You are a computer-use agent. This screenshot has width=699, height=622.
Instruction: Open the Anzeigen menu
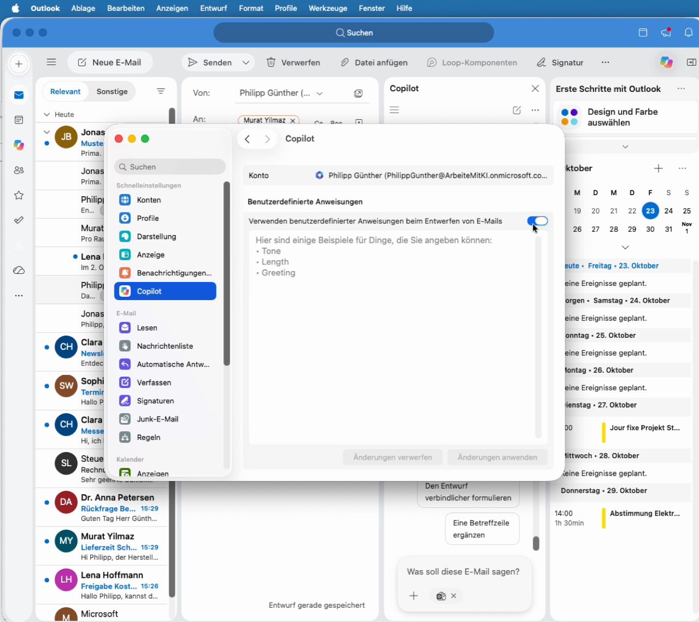(172, 8)
